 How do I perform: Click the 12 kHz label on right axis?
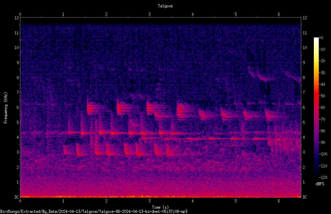click(x=305, y=18)
